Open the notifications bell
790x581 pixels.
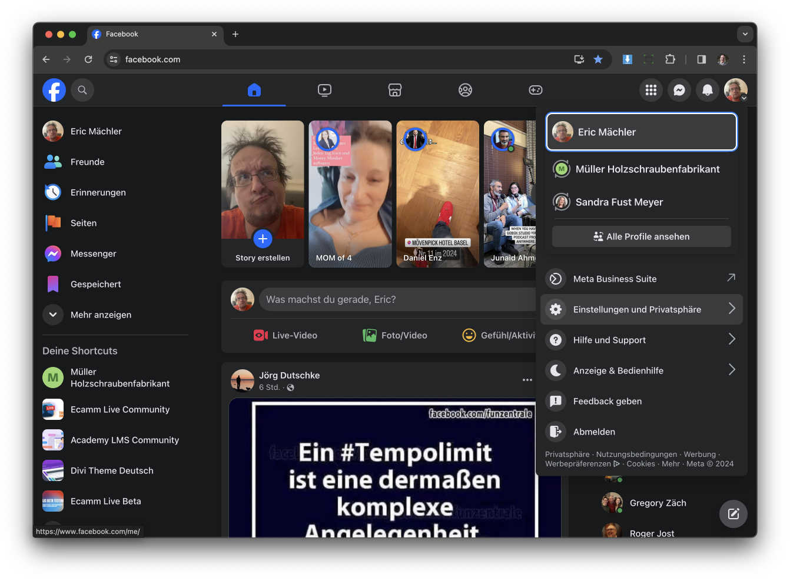coord(707,90)
